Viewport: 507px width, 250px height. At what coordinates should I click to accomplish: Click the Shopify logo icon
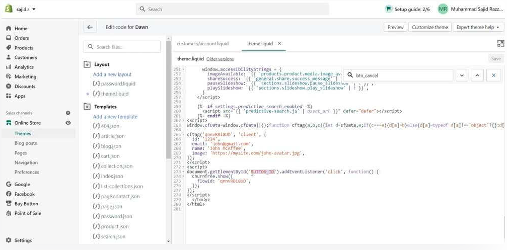pyautogui.click(x=9, y=9)
